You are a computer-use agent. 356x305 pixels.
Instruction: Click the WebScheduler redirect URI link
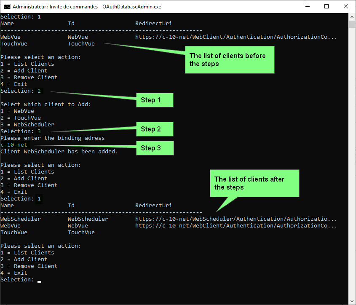[236, 219]
